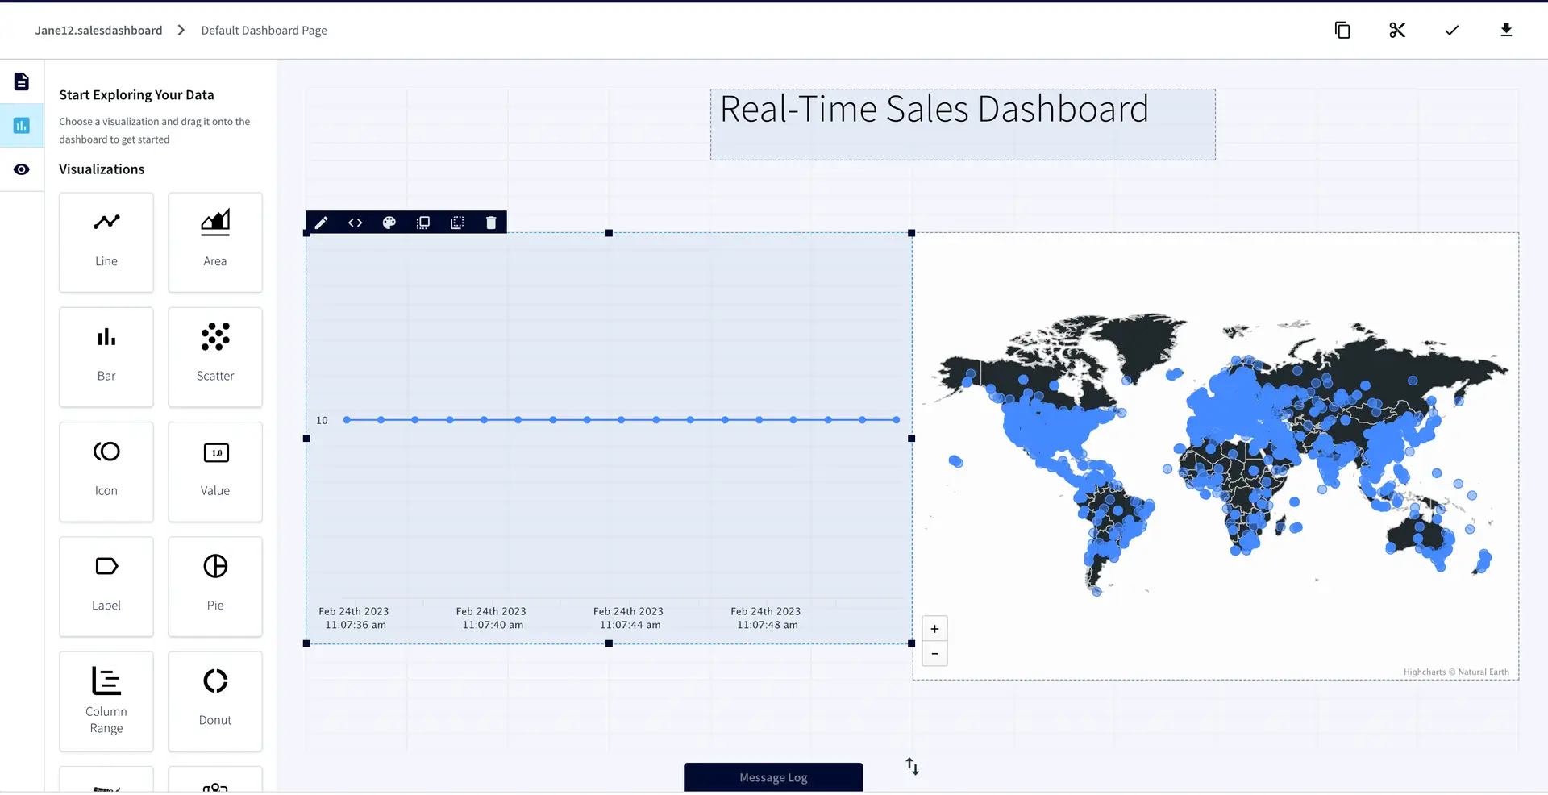The height and width of the screenshot is (795, 1548).
Task: Click the Real-Time Sales Dashboard title
Action: tap(934, 110)
